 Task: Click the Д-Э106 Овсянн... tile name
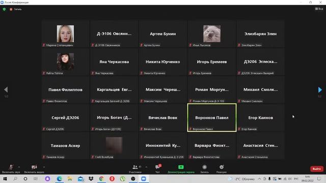pos(114,34)
